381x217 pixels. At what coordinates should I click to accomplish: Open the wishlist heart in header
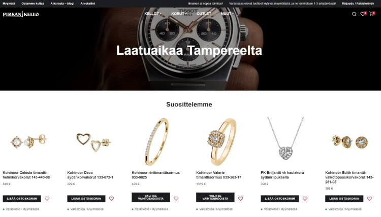pos(363,14)
